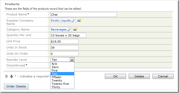Image resolution: width=179 pixels, height=93 pixels.
Task: Click the Unit Price field showing $18.00
Action: click(x=64, y=42)
